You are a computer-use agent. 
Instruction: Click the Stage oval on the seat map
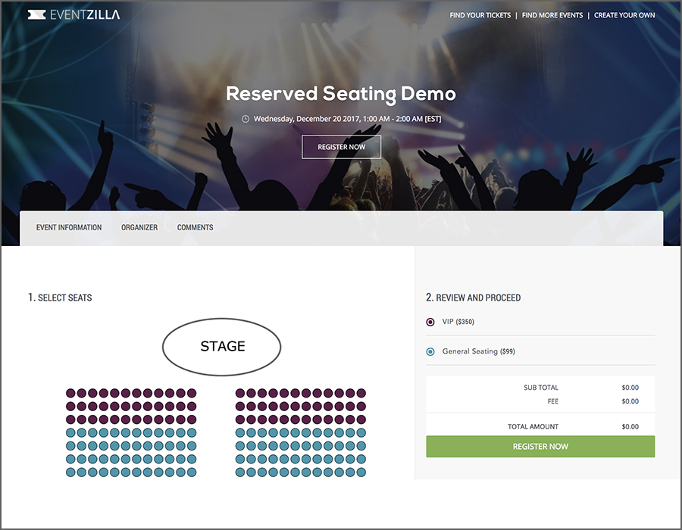tap(222, 347)
